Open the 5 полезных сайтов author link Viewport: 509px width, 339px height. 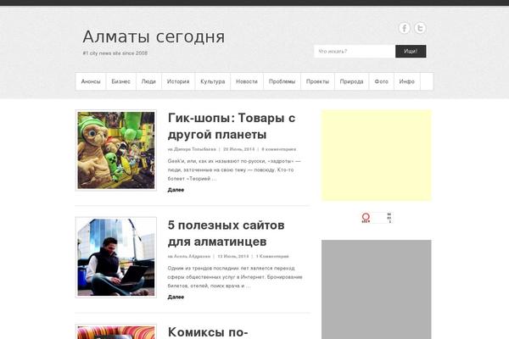click(193, 256)
